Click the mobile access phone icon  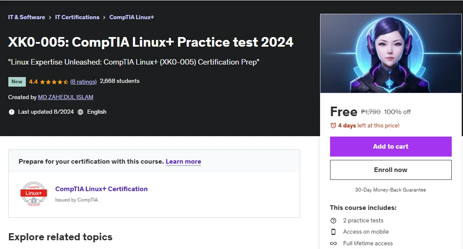(x=333, y=232)
